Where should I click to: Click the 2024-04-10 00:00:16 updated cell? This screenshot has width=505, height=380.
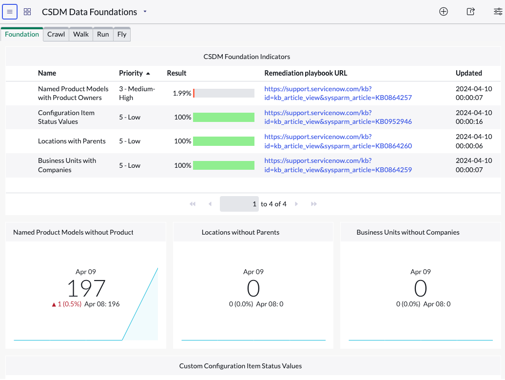coord(474,117)
